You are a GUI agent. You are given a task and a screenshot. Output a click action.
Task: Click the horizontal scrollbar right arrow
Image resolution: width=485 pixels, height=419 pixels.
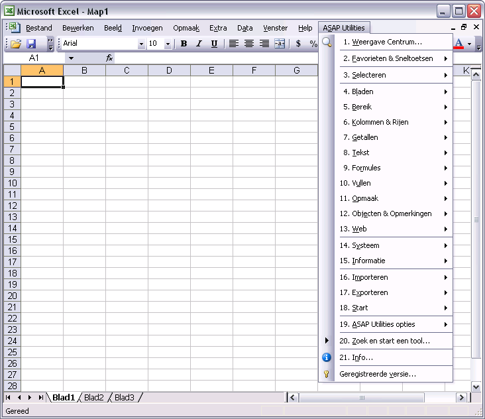[x=462, y=397]
